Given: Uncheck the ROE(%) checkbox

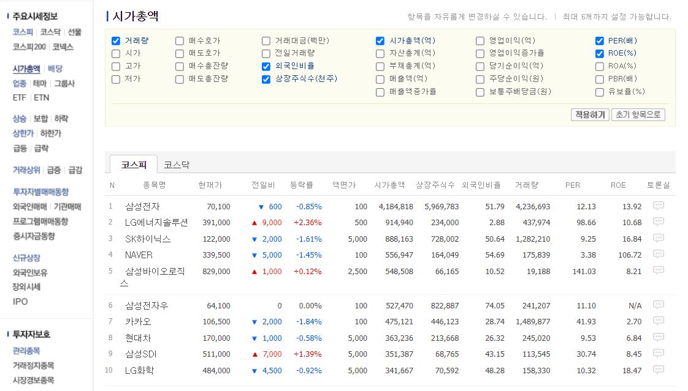Looking at the screenshot, I should [x=599, y=53].
